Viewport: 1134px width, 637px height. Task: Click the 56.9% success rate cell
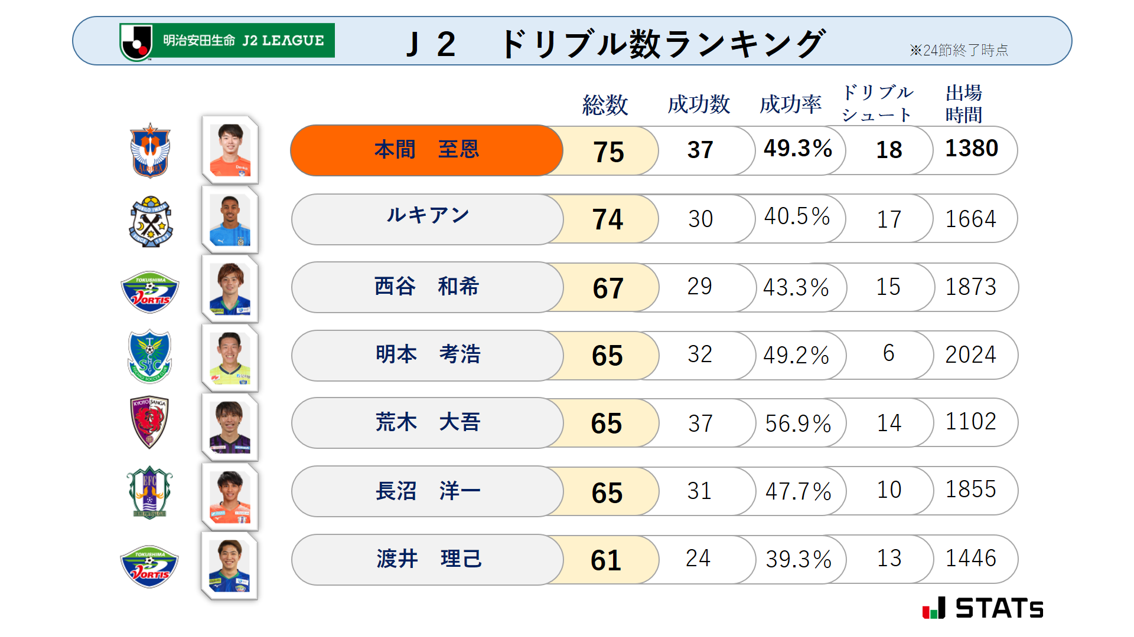coord(798,423)
